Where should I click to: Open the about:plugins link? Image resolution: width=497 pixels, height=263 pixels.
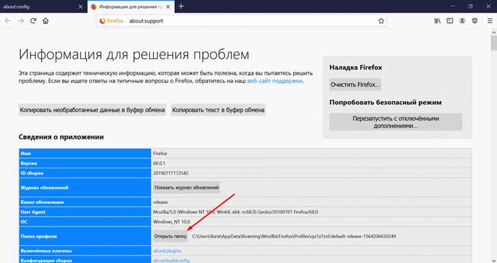(x=167, y=250)
